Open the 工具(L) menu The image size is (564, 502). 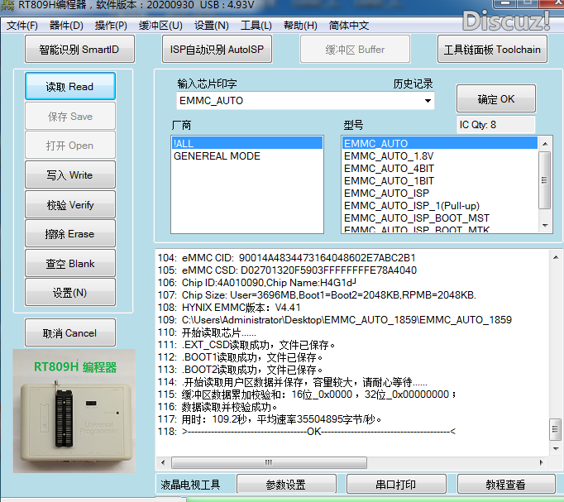click(256, 26)
